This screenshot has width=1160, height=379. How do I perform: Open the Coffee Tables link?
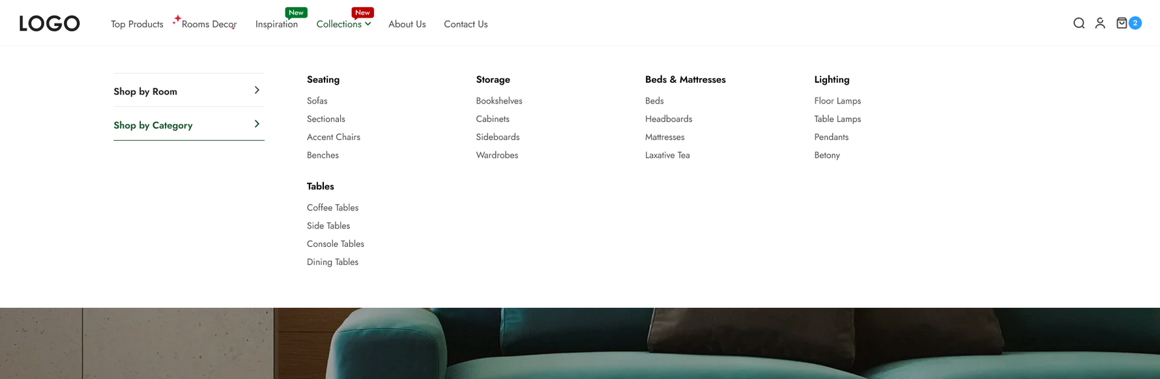pyautogui.click(x=332, y=208)
